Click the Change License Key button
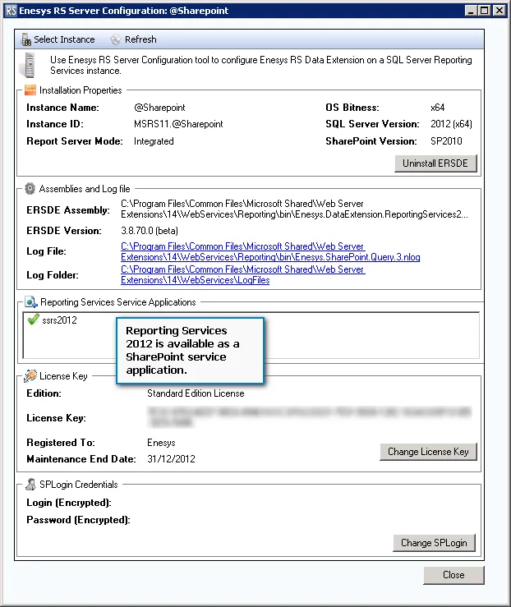This screenshot has height=607, width=511. tap(428, 452)
